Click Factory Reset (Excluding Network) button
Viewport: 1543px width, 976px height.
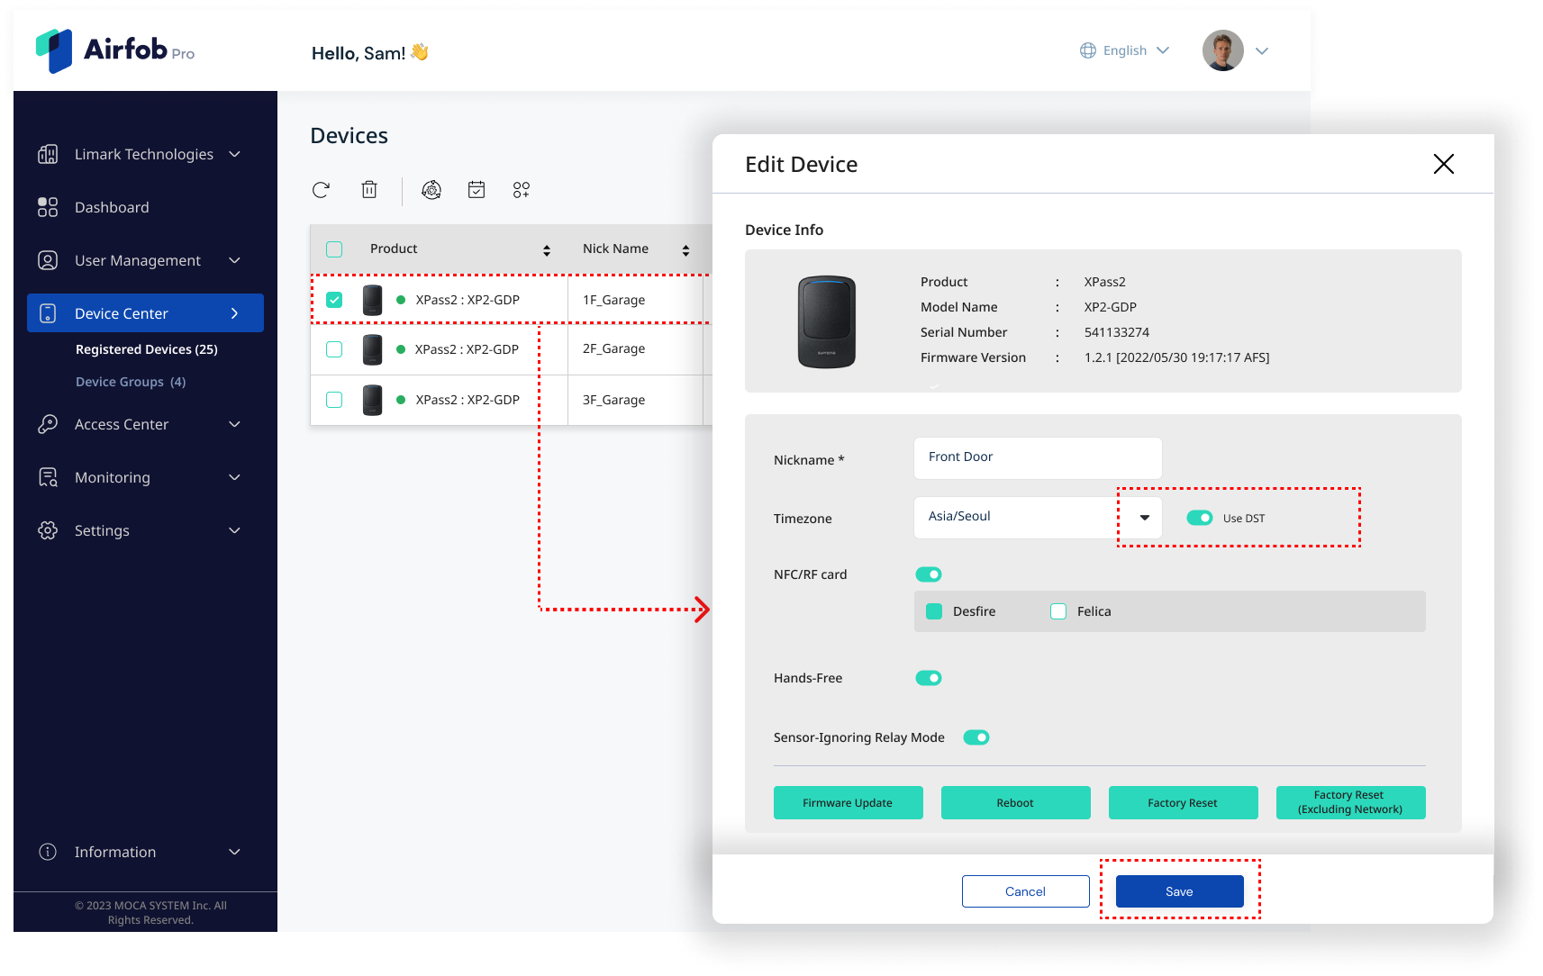1350,802
